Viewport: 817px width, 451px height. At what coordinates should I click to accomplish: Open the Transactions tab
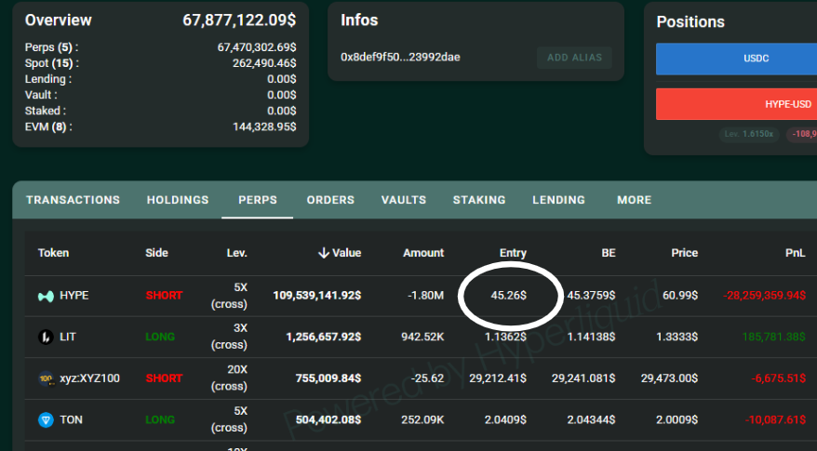coord(73,200)
